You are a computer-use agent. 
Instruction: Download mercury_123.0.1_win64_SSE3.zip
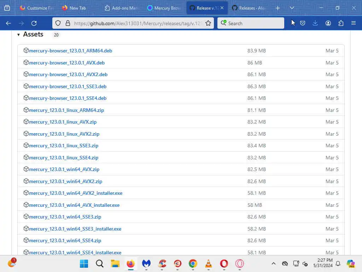click(x=65, y=217)
